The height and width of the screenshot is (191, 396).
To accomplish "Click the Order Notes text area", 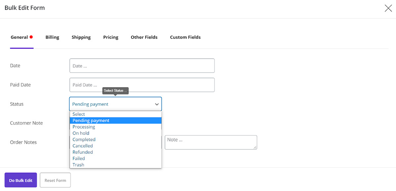I will (x=211, y=142).
